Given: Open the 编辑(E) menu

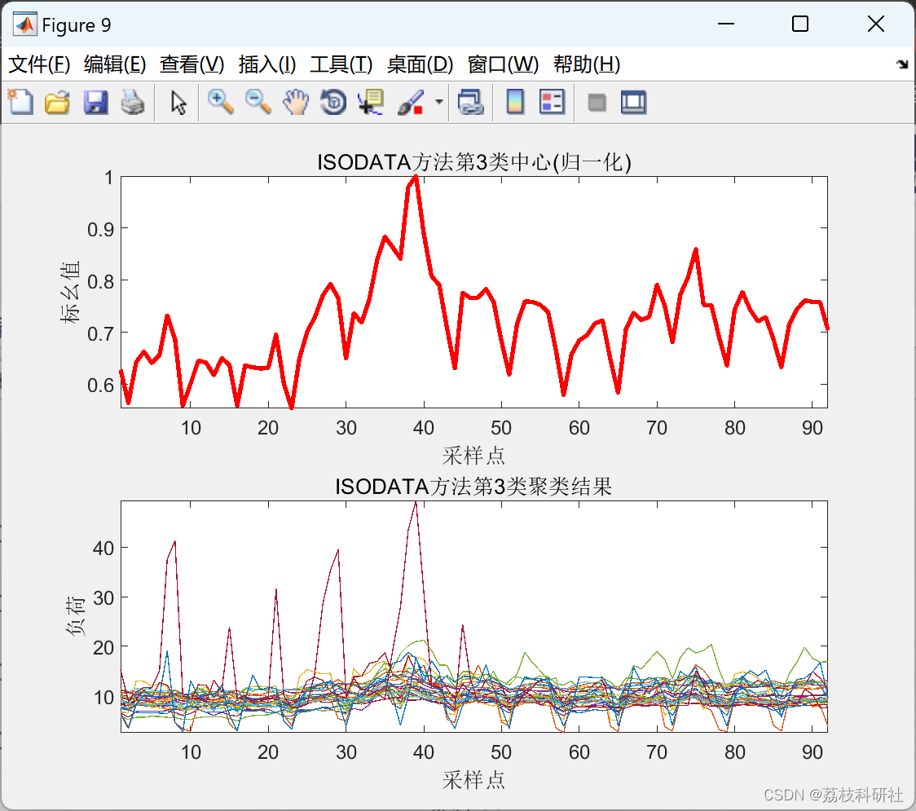Looking at the screenshot, I should click(114, 64).
